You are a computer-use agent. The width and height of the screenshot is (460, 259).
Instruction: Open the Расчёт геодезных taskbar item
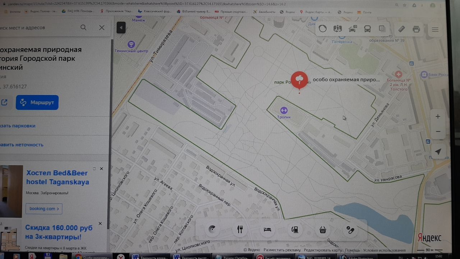pos(274,257)
